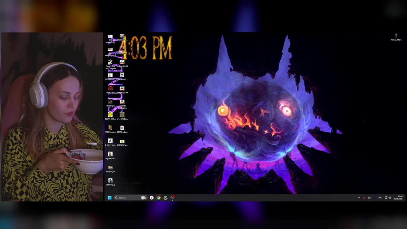Image resolution: width=407 pixels, height=229 pixels.
Task: Select the cMkjy.jpg desktop file
Action: tap(110, 103)
